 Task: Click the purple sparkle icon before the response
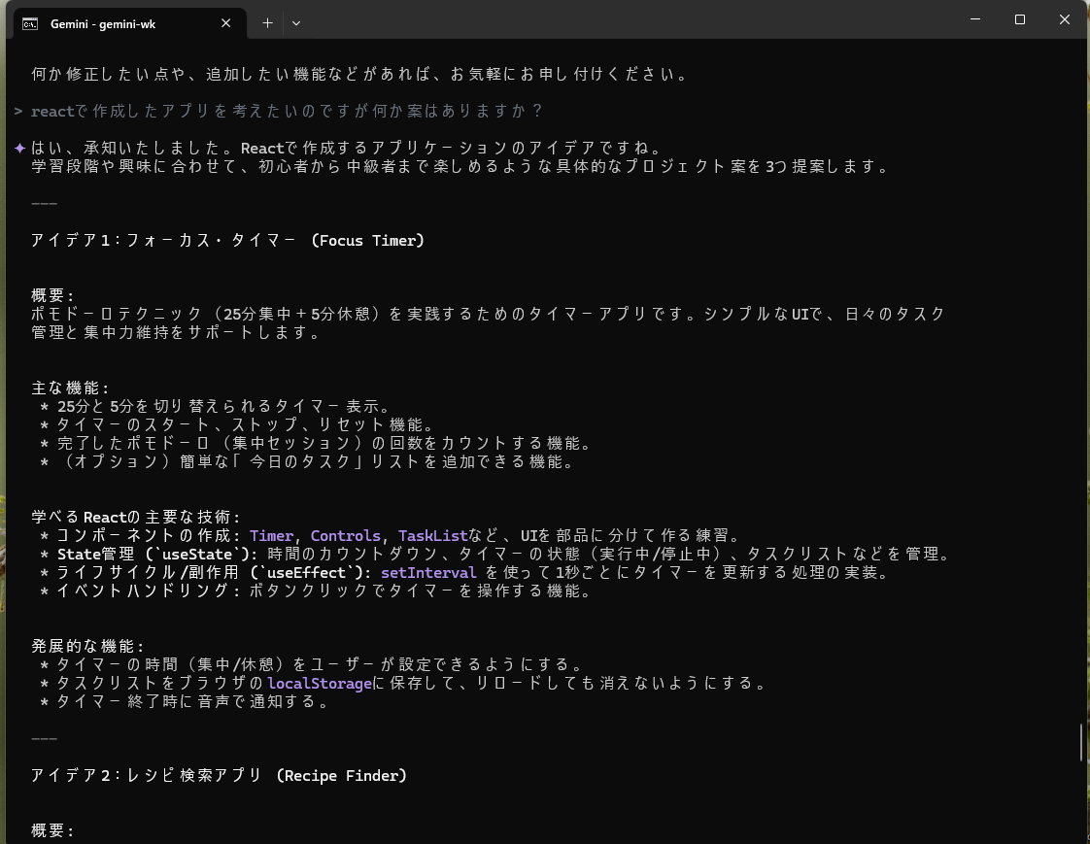tap(19, 148)
